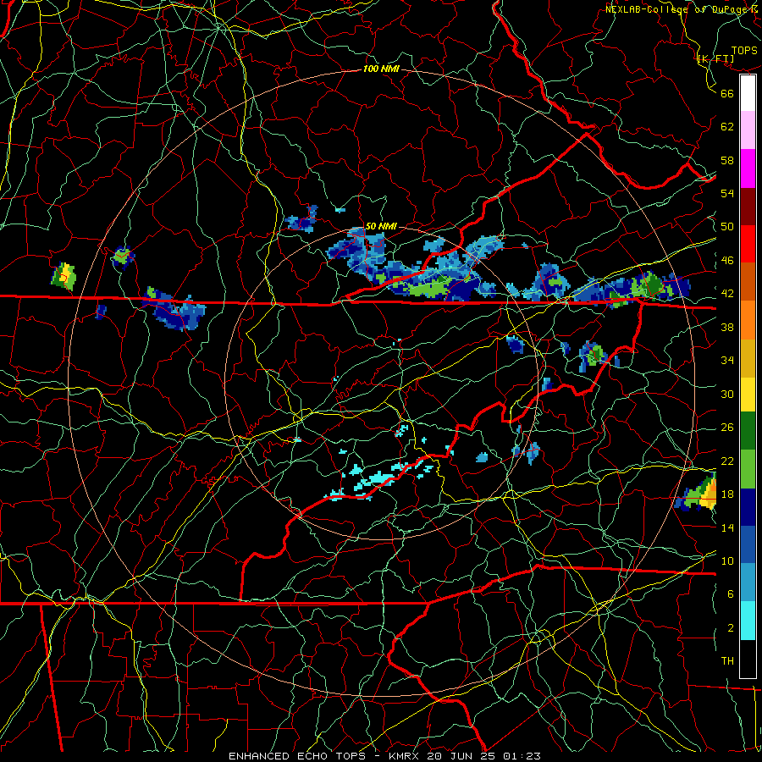
Task: Click the '42' legend value
Action: (727, 294)
